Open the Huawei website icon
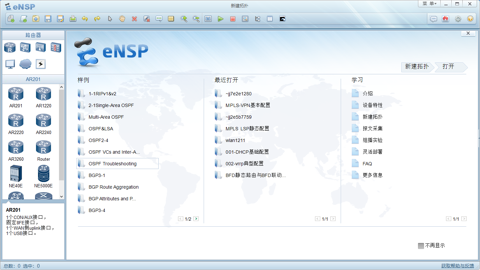This screenshot has height=270, width=480. (446, 19)
